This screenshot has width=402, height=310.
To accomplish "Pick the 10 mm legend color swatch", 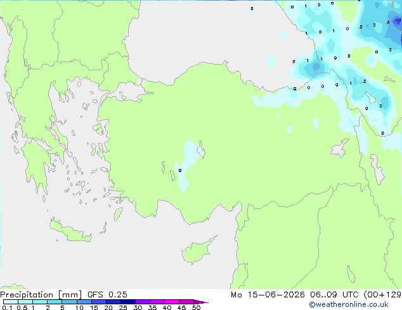I will click(x=84, y=302).
